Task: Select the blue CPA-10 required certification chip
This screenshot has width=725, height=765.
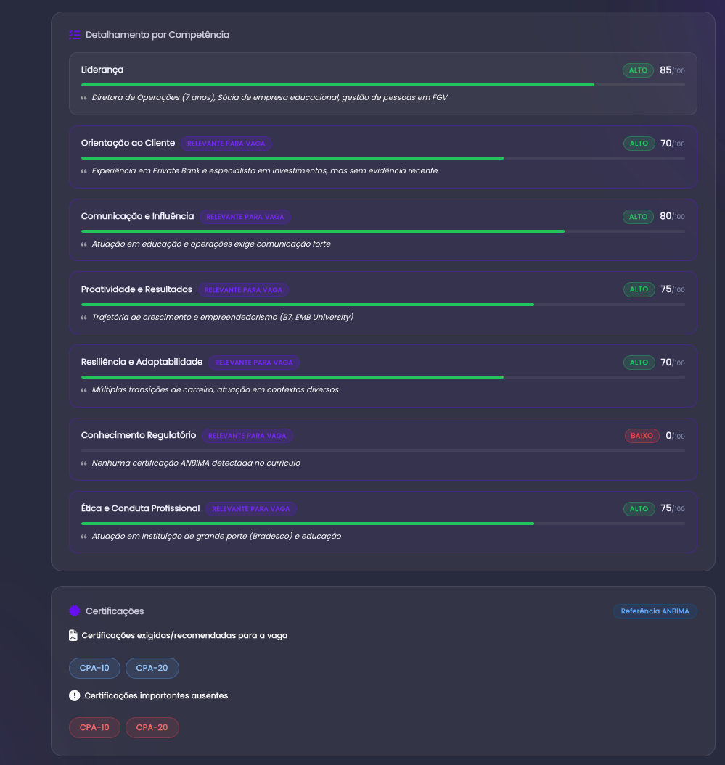Action: (95, 668)
